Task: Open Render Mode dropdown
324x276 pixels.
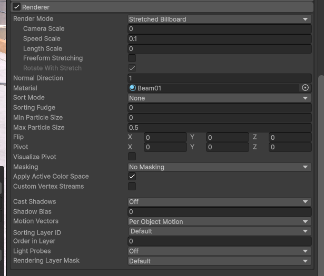Action: coord(219,19)
